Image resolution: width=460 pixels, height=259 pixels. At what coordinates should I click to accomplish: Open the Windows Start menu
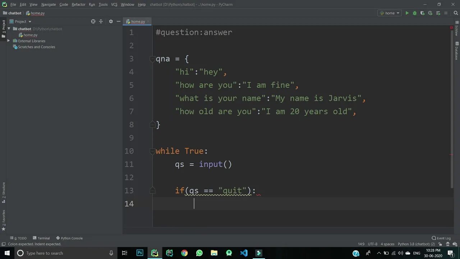click(7, 253)
